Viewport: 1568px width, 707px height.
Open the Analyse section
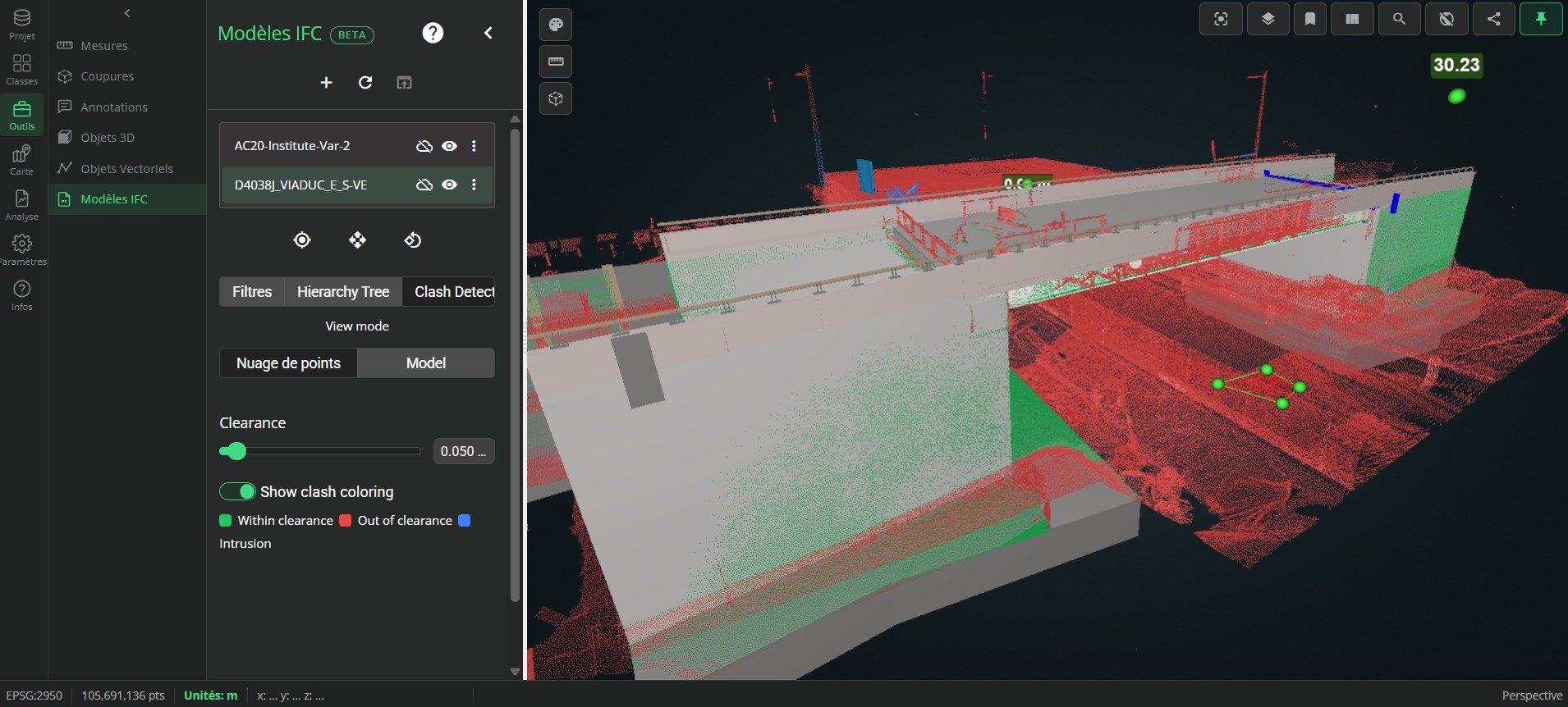point(22,205)
